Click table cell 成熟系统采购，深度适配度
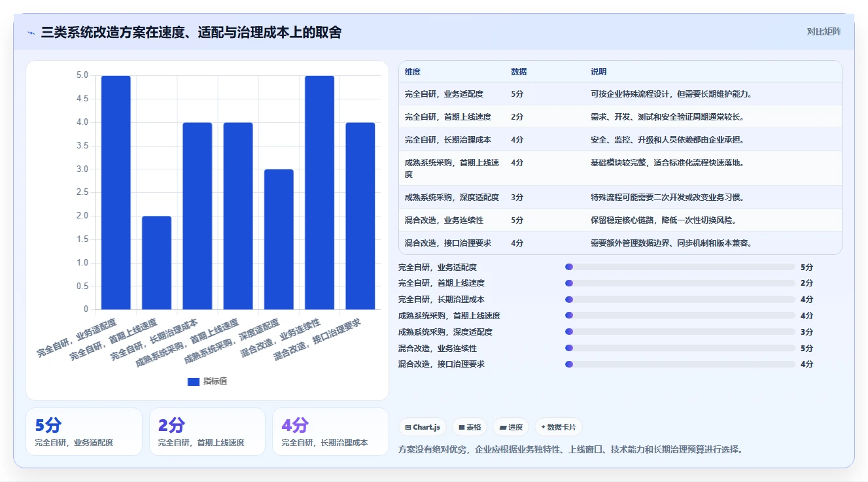 [x=452, y=198]
